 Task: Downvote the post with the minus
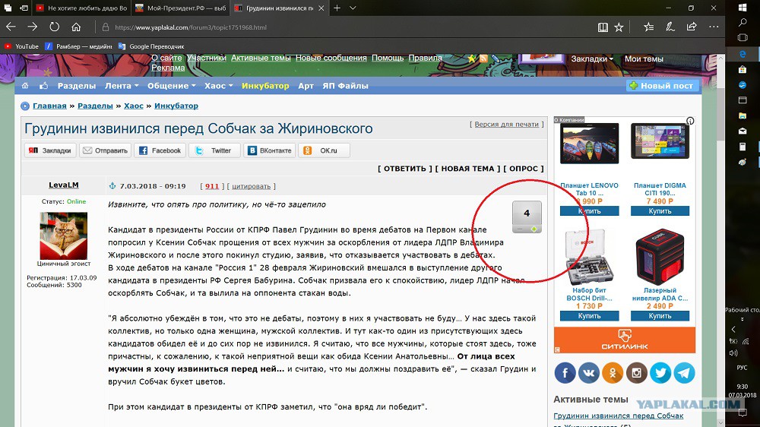click(520, 229)
